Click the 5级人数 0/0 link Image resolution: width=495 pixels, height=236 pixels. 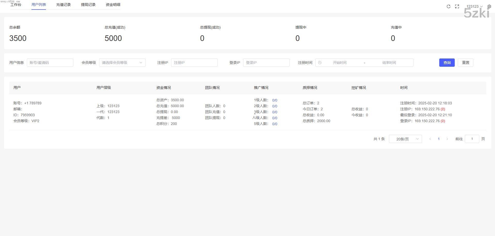275,124
